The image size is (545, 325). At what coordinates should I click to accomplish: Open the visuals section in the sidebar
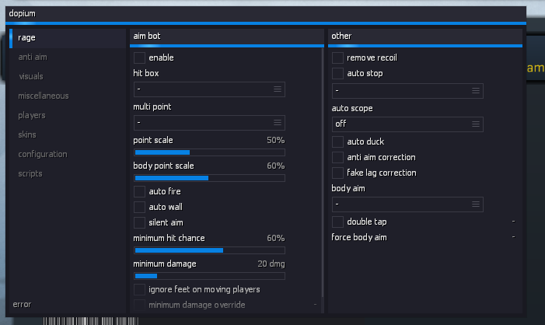(31, 76)
